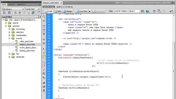Expand the source folder
176x99 pixels.
click(x=6, y=23)
